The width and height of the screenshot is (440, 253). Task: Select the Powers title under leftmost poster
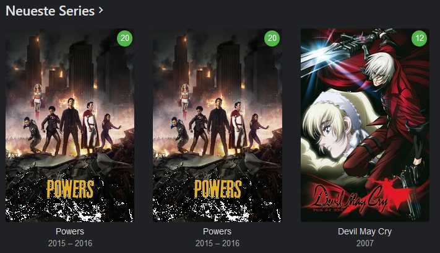point(70,231)
